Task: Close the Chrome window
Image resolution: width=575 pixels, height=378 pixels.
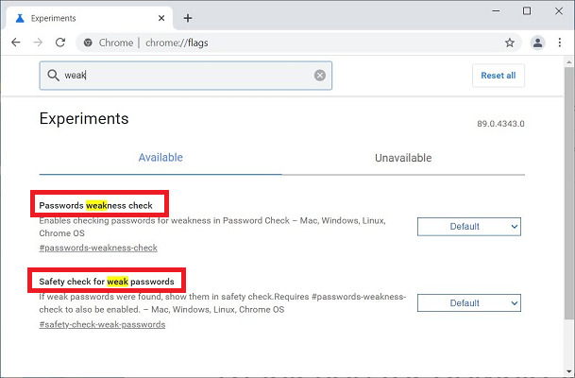Action: pyautogui.click(x=559, y=11)
